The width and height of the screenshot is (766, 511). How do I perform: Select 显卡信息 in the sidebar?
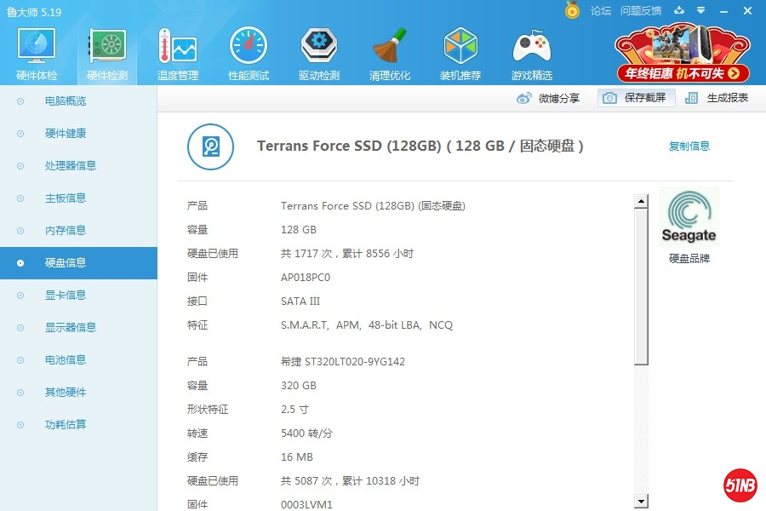[x=66, y=296]
